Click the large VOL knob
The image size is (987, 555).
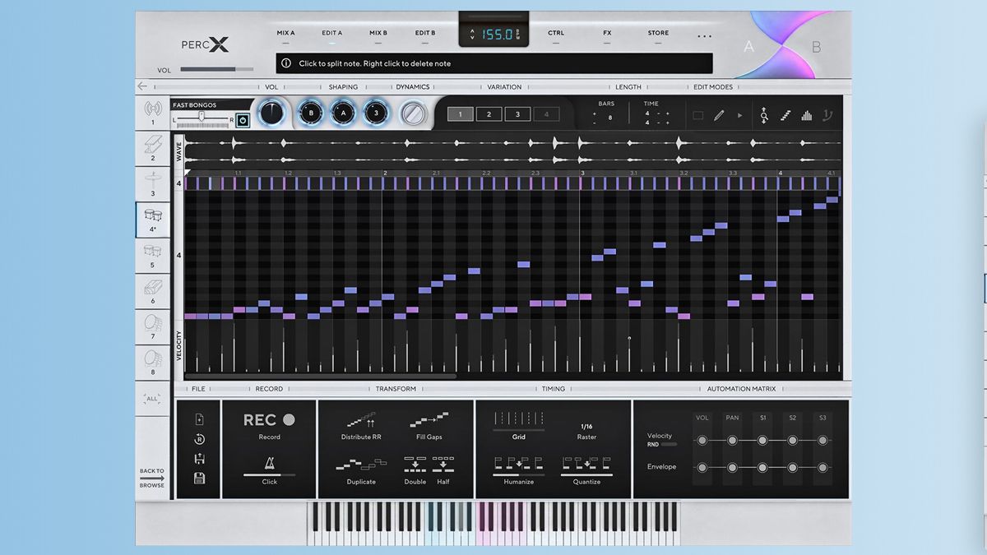pos(272,113)
